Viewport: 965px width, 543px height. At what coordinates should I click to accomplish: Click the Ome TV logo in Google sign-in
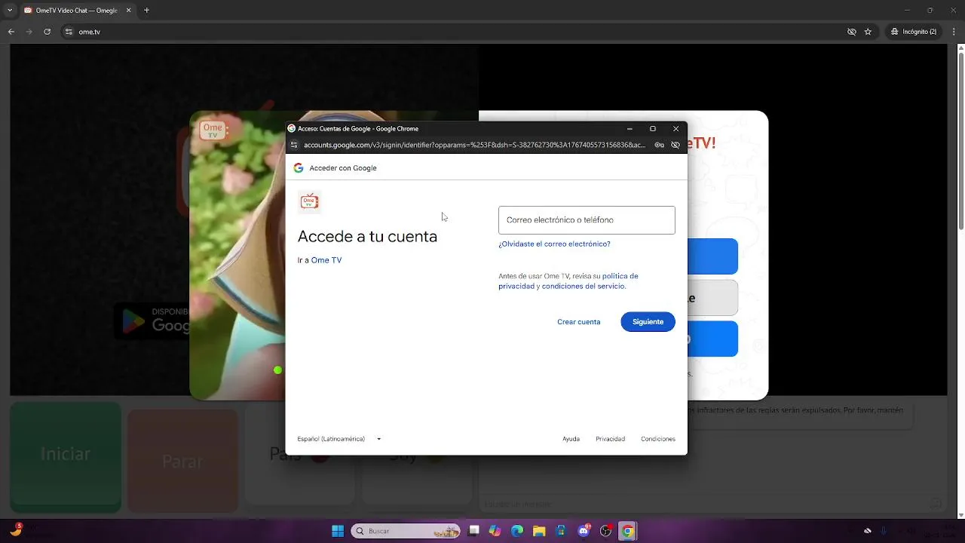309,201
